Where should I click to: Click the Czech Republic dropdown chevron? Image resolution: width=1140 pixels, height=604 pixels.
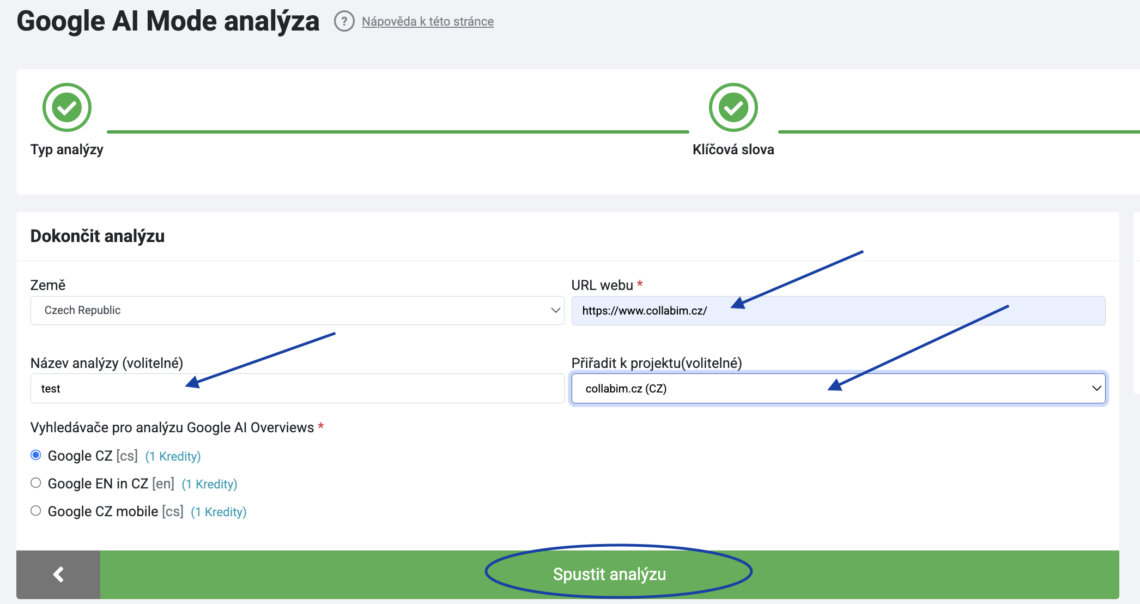pyautogui.click(x=555, y=310)
